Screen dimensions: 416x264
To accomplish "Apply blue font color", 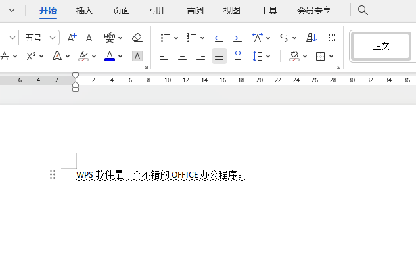I will tap(110, 56).
